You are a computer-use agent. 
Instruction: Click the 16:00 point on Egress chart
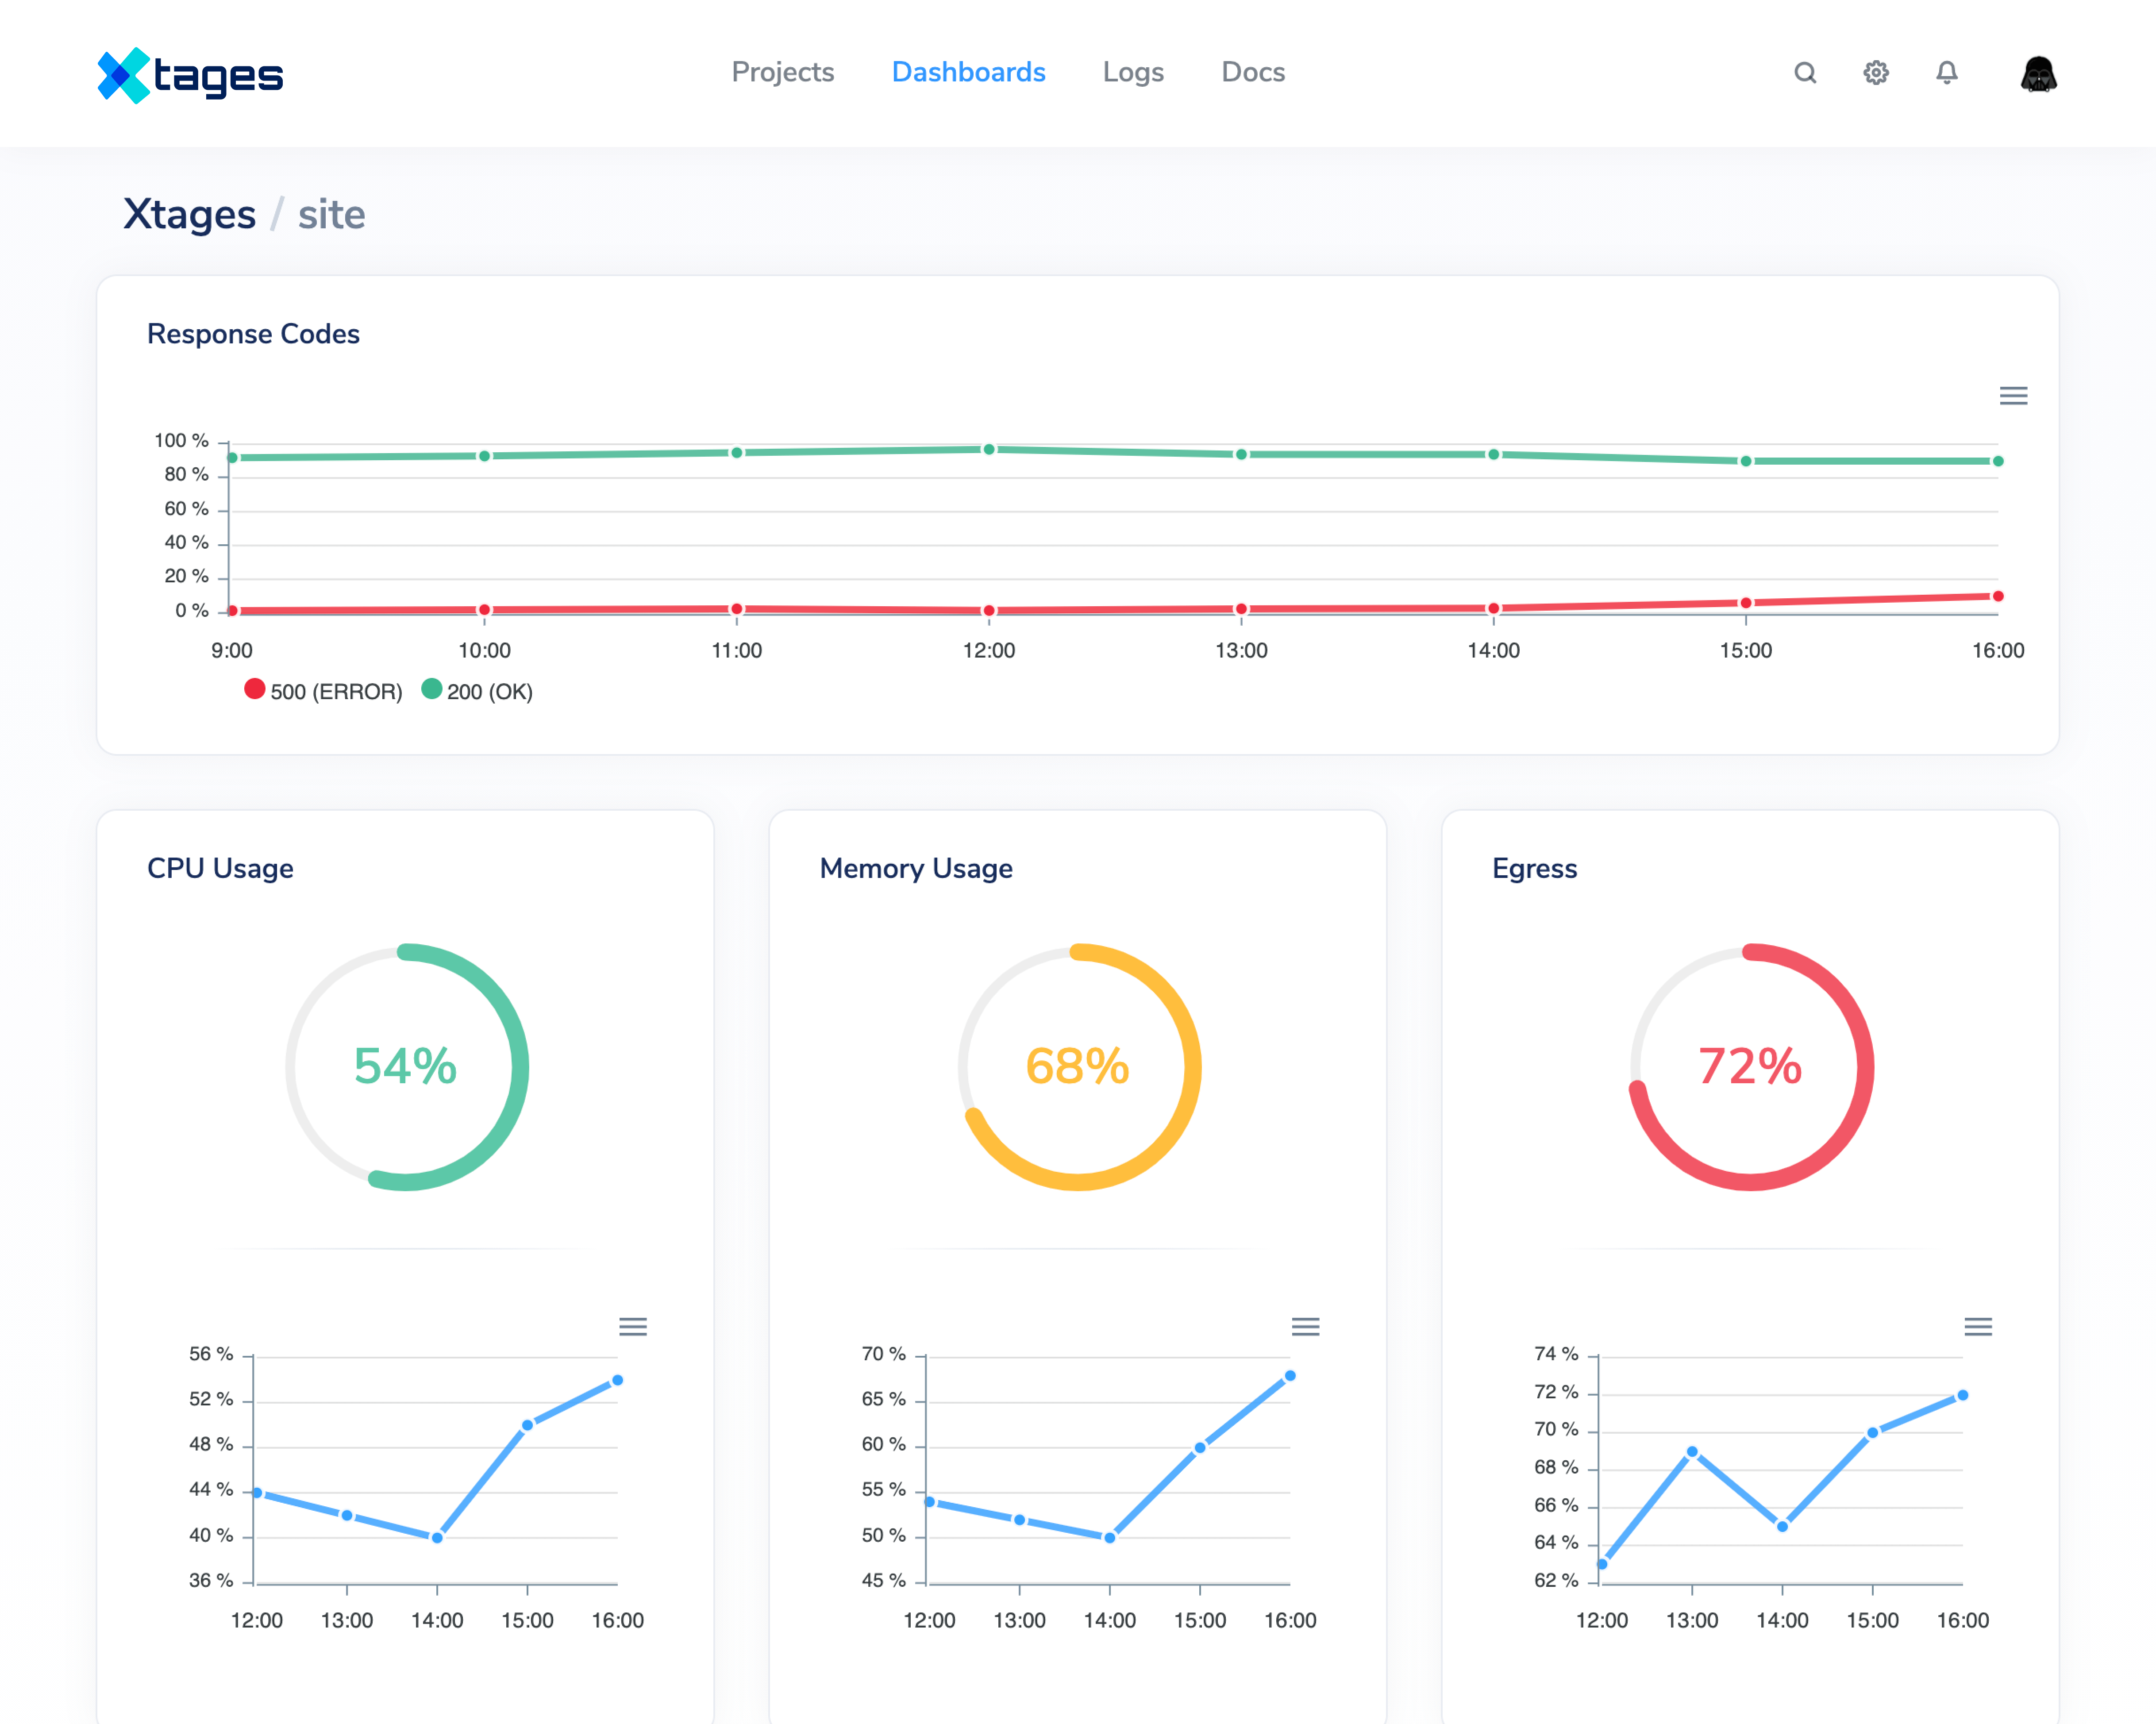(1963, 1395)
